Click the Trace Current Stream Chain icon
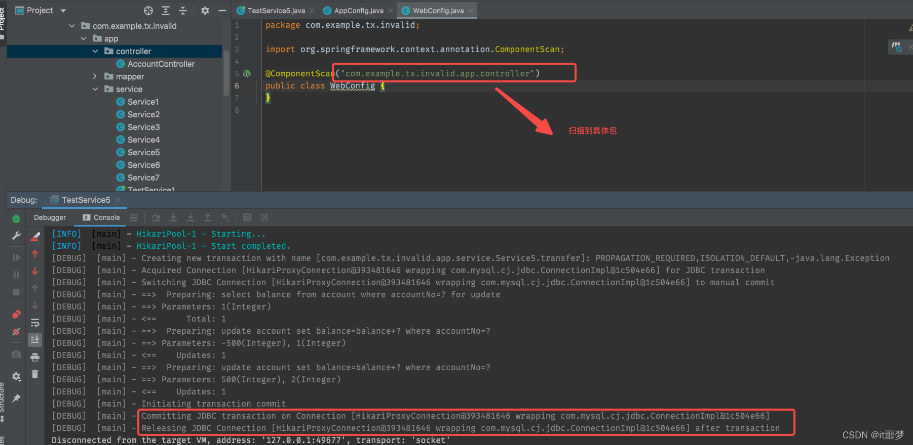This screenshot has width=913, height=445. [x=264, y=217]
